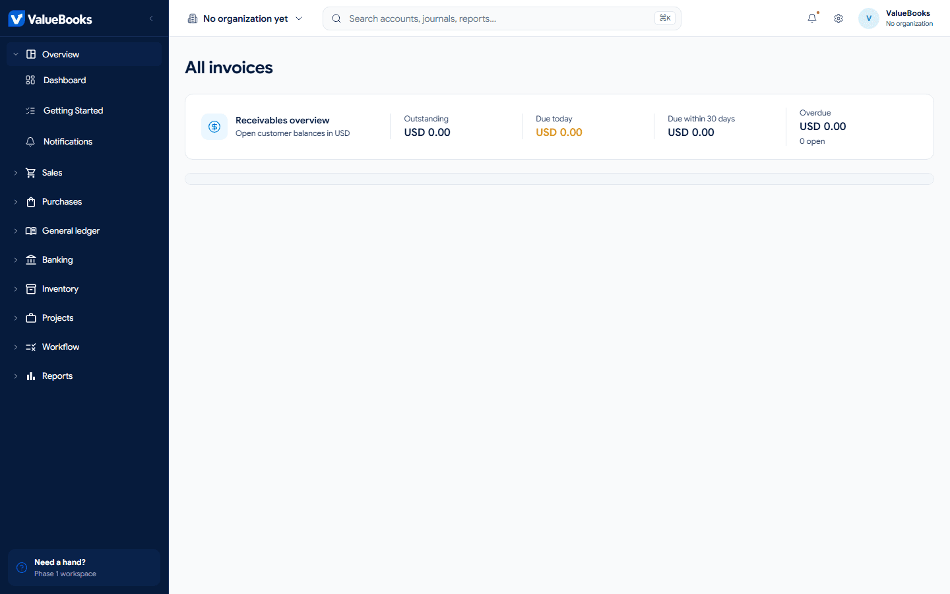The height and width of the screenshot is (594, 950).
Task: Click the Dashboard grid icon
Action: point(30,80)
